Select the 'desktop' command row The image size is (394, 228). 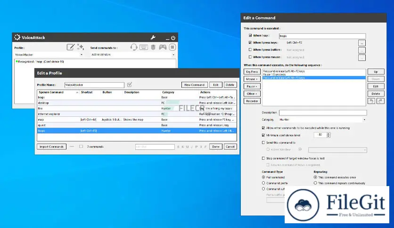coord(137,103)
